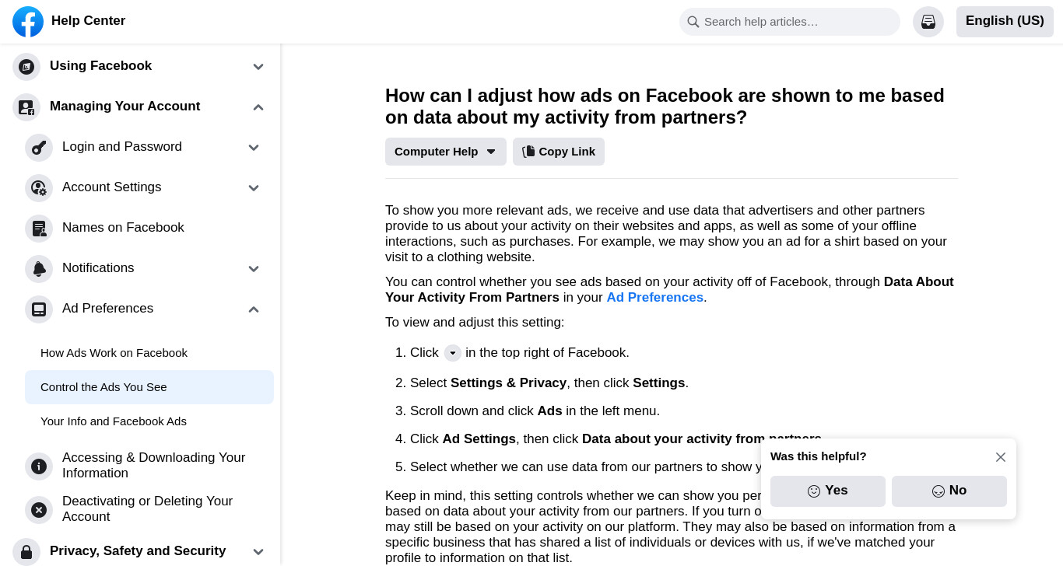Expand the Notifications chevron
Image resolution: width=1063 pixels, height=566 pixels.
[x=254, y=269]
